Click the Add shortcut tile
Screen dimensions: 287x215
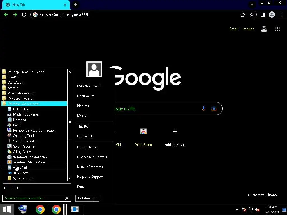click(175, 137)
